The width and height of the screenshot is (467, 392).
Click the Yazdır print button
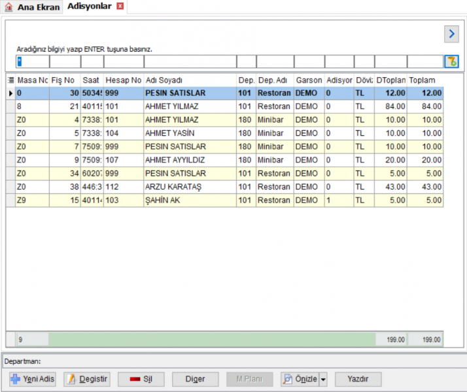tap(358, 379)
